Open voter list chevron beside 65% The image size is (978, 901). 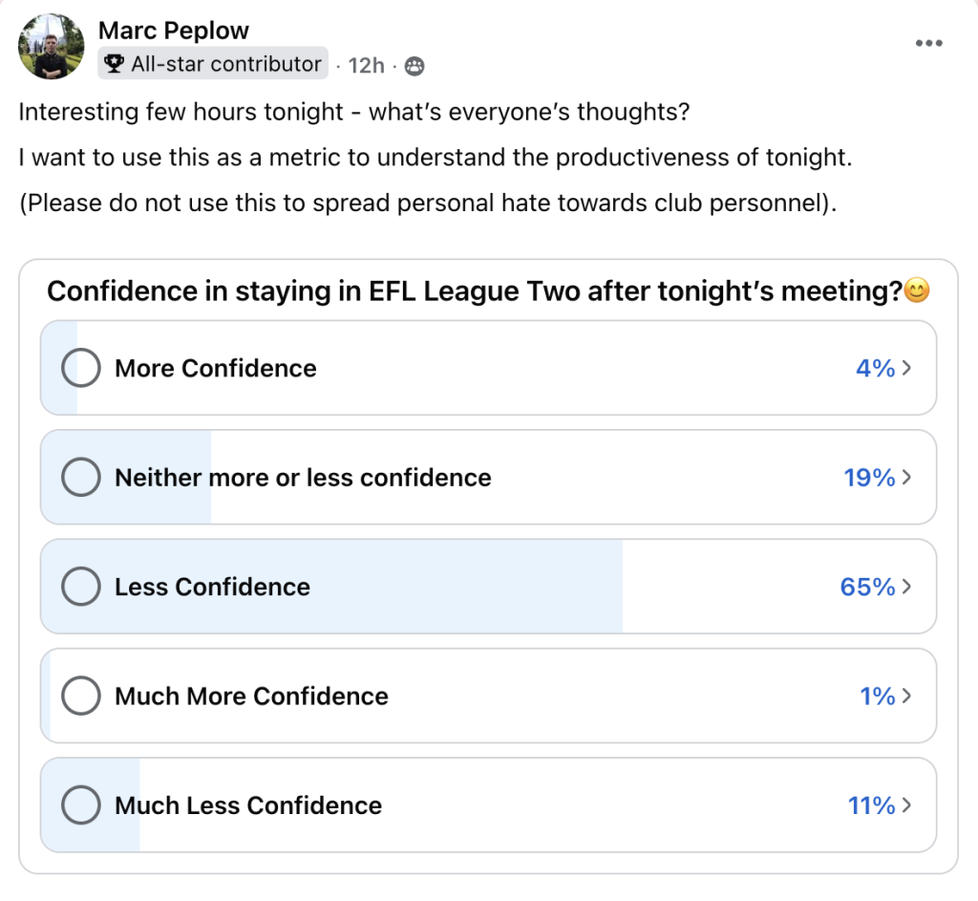pos(906,587)
